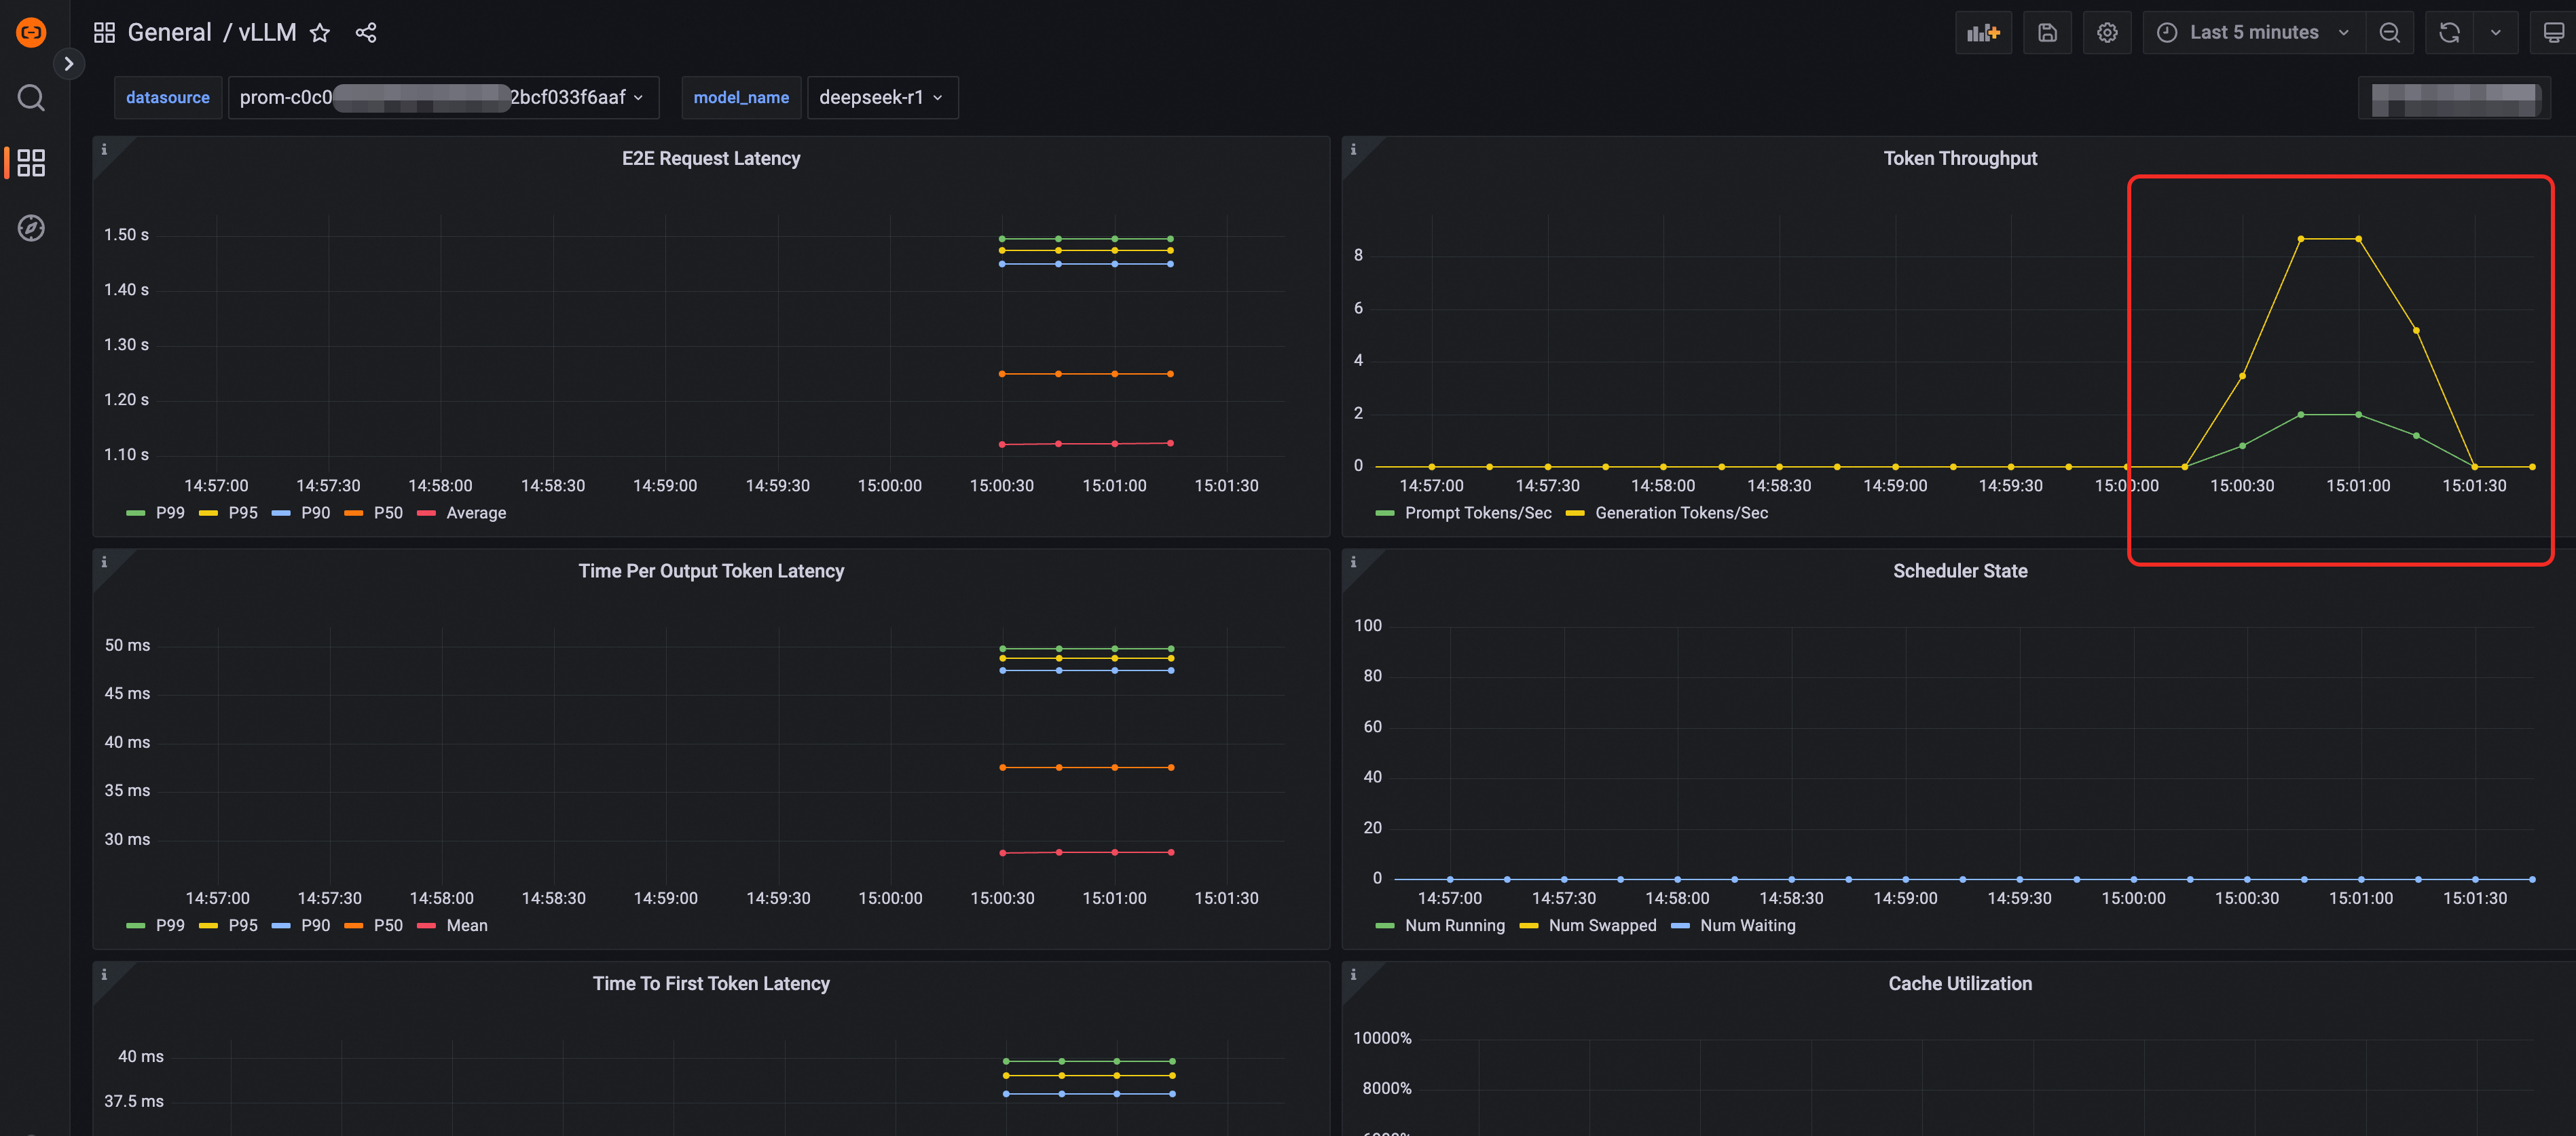Click the Grafana logo home icon

pos(31,33)
